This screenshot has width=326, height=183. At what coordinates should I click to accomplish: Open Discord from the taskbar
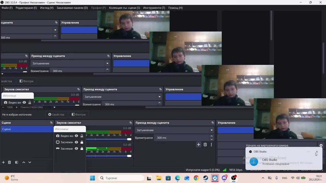pyautogui.click(x=224, y=178)
